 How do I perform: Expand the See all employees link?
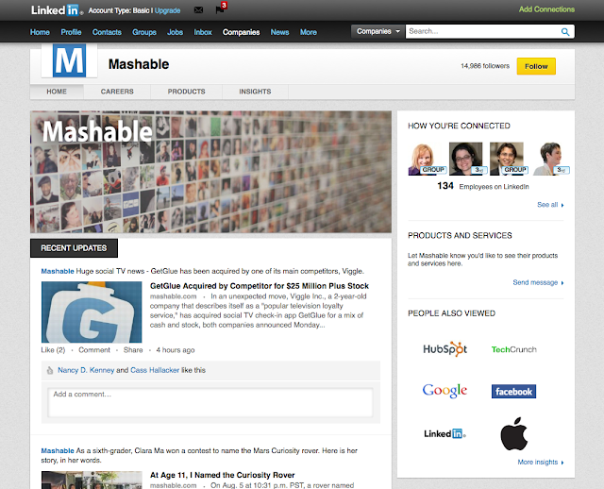(x=550, y=204)
